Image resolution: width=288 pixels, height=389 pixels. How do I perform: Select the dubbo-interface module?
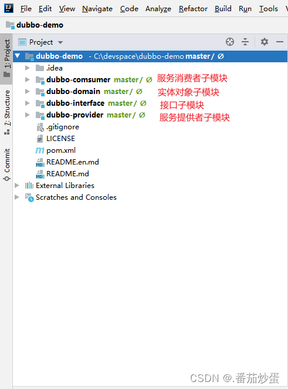75,103
